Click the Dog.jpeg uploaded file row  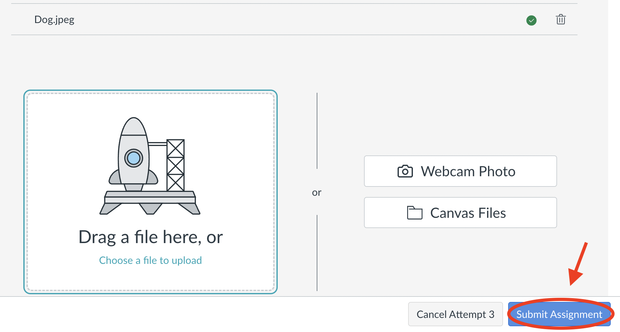[294, 20]
